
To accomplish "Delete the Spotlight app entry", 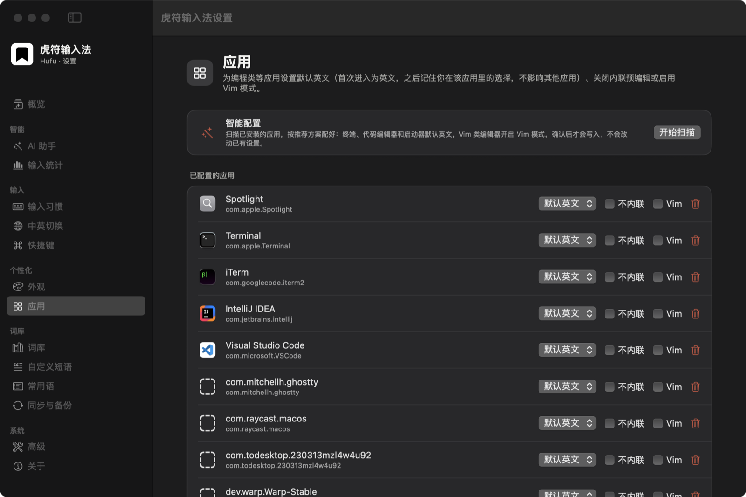I will 696,204.
